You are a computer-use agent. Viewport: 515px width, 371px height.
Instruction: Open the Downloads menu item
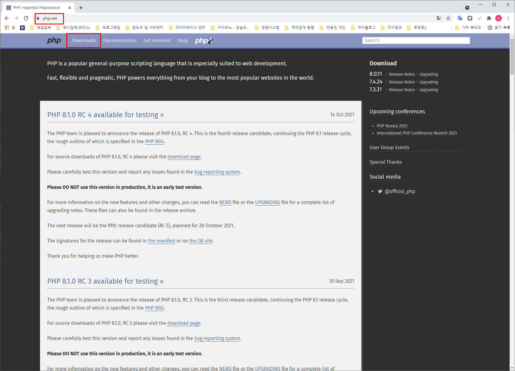[84, 41]
